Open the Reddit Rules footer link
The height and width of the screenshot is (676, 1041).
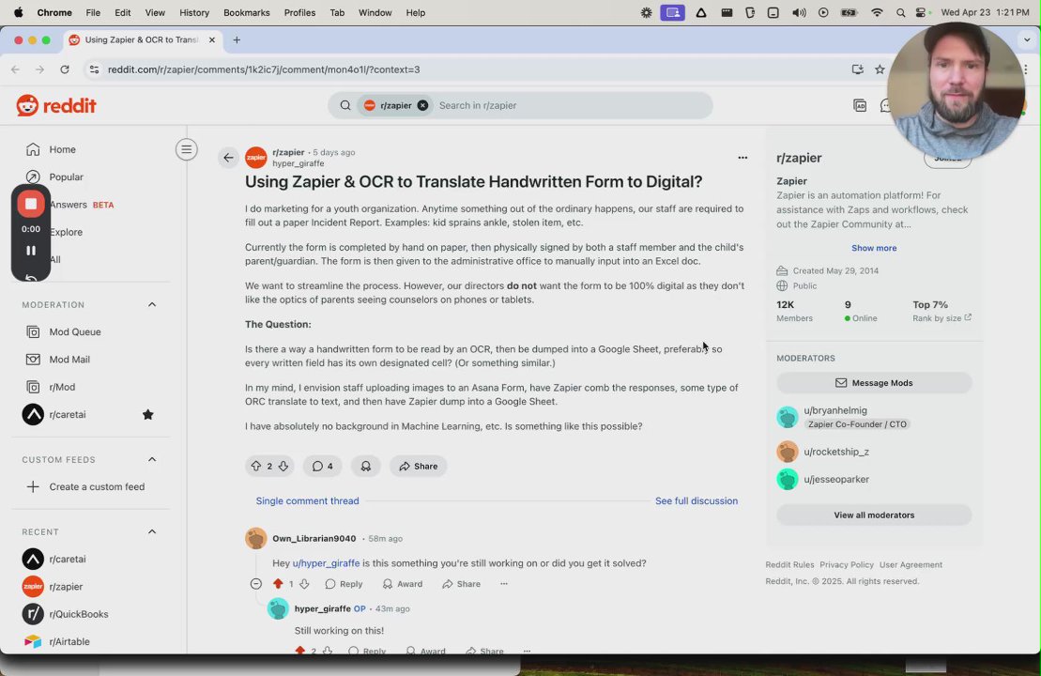(x=789, y=564)
